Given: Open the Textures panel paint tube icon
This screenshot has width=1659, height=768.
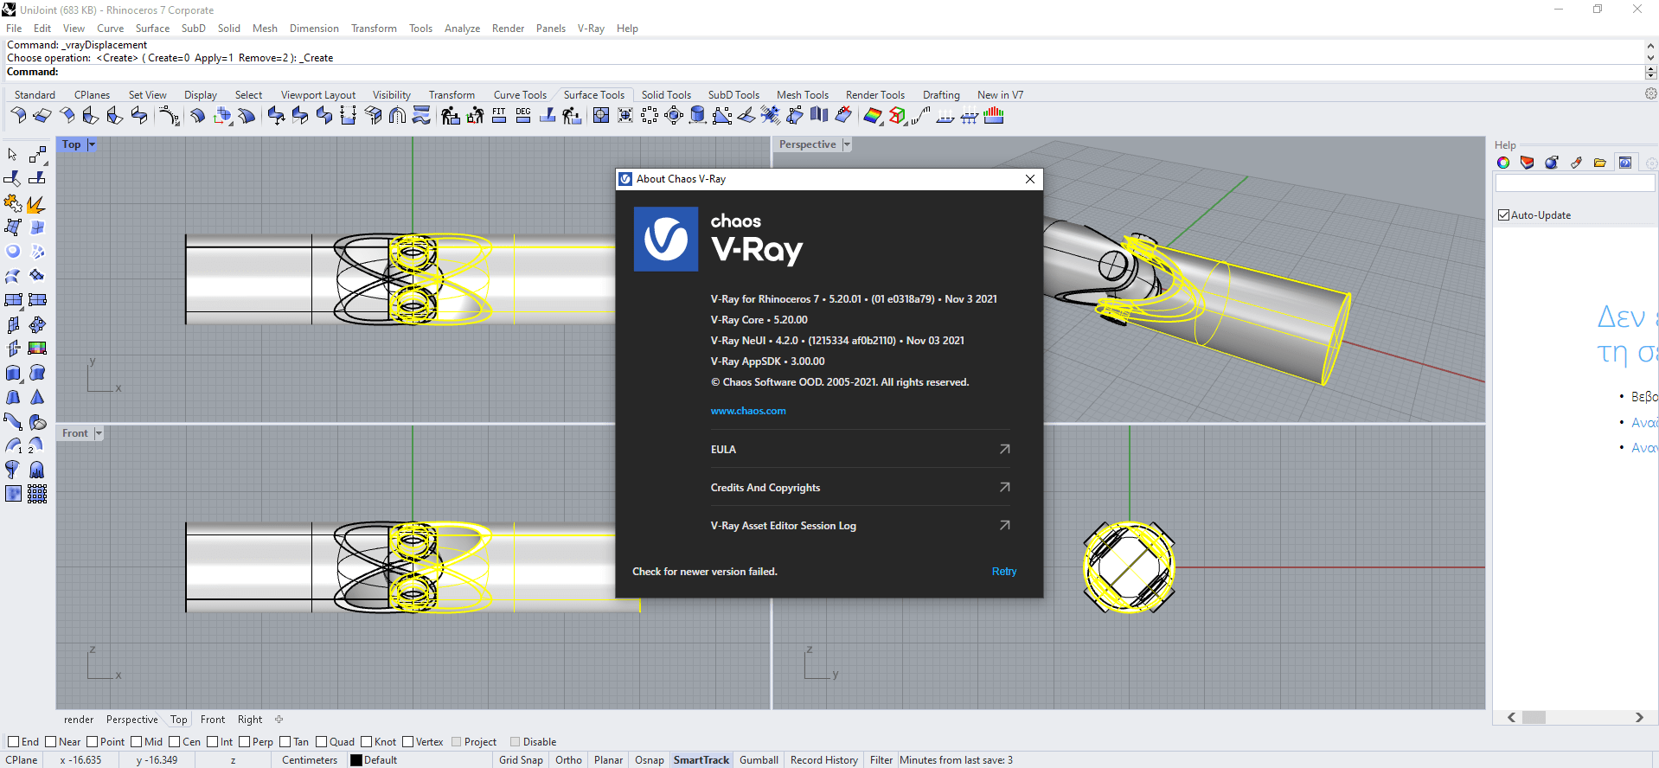Looking at the screenshot, I should point(1576,163).
